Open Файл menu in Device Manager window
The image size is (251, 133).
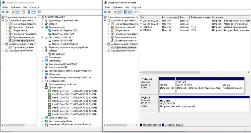[x=5, y=7]
